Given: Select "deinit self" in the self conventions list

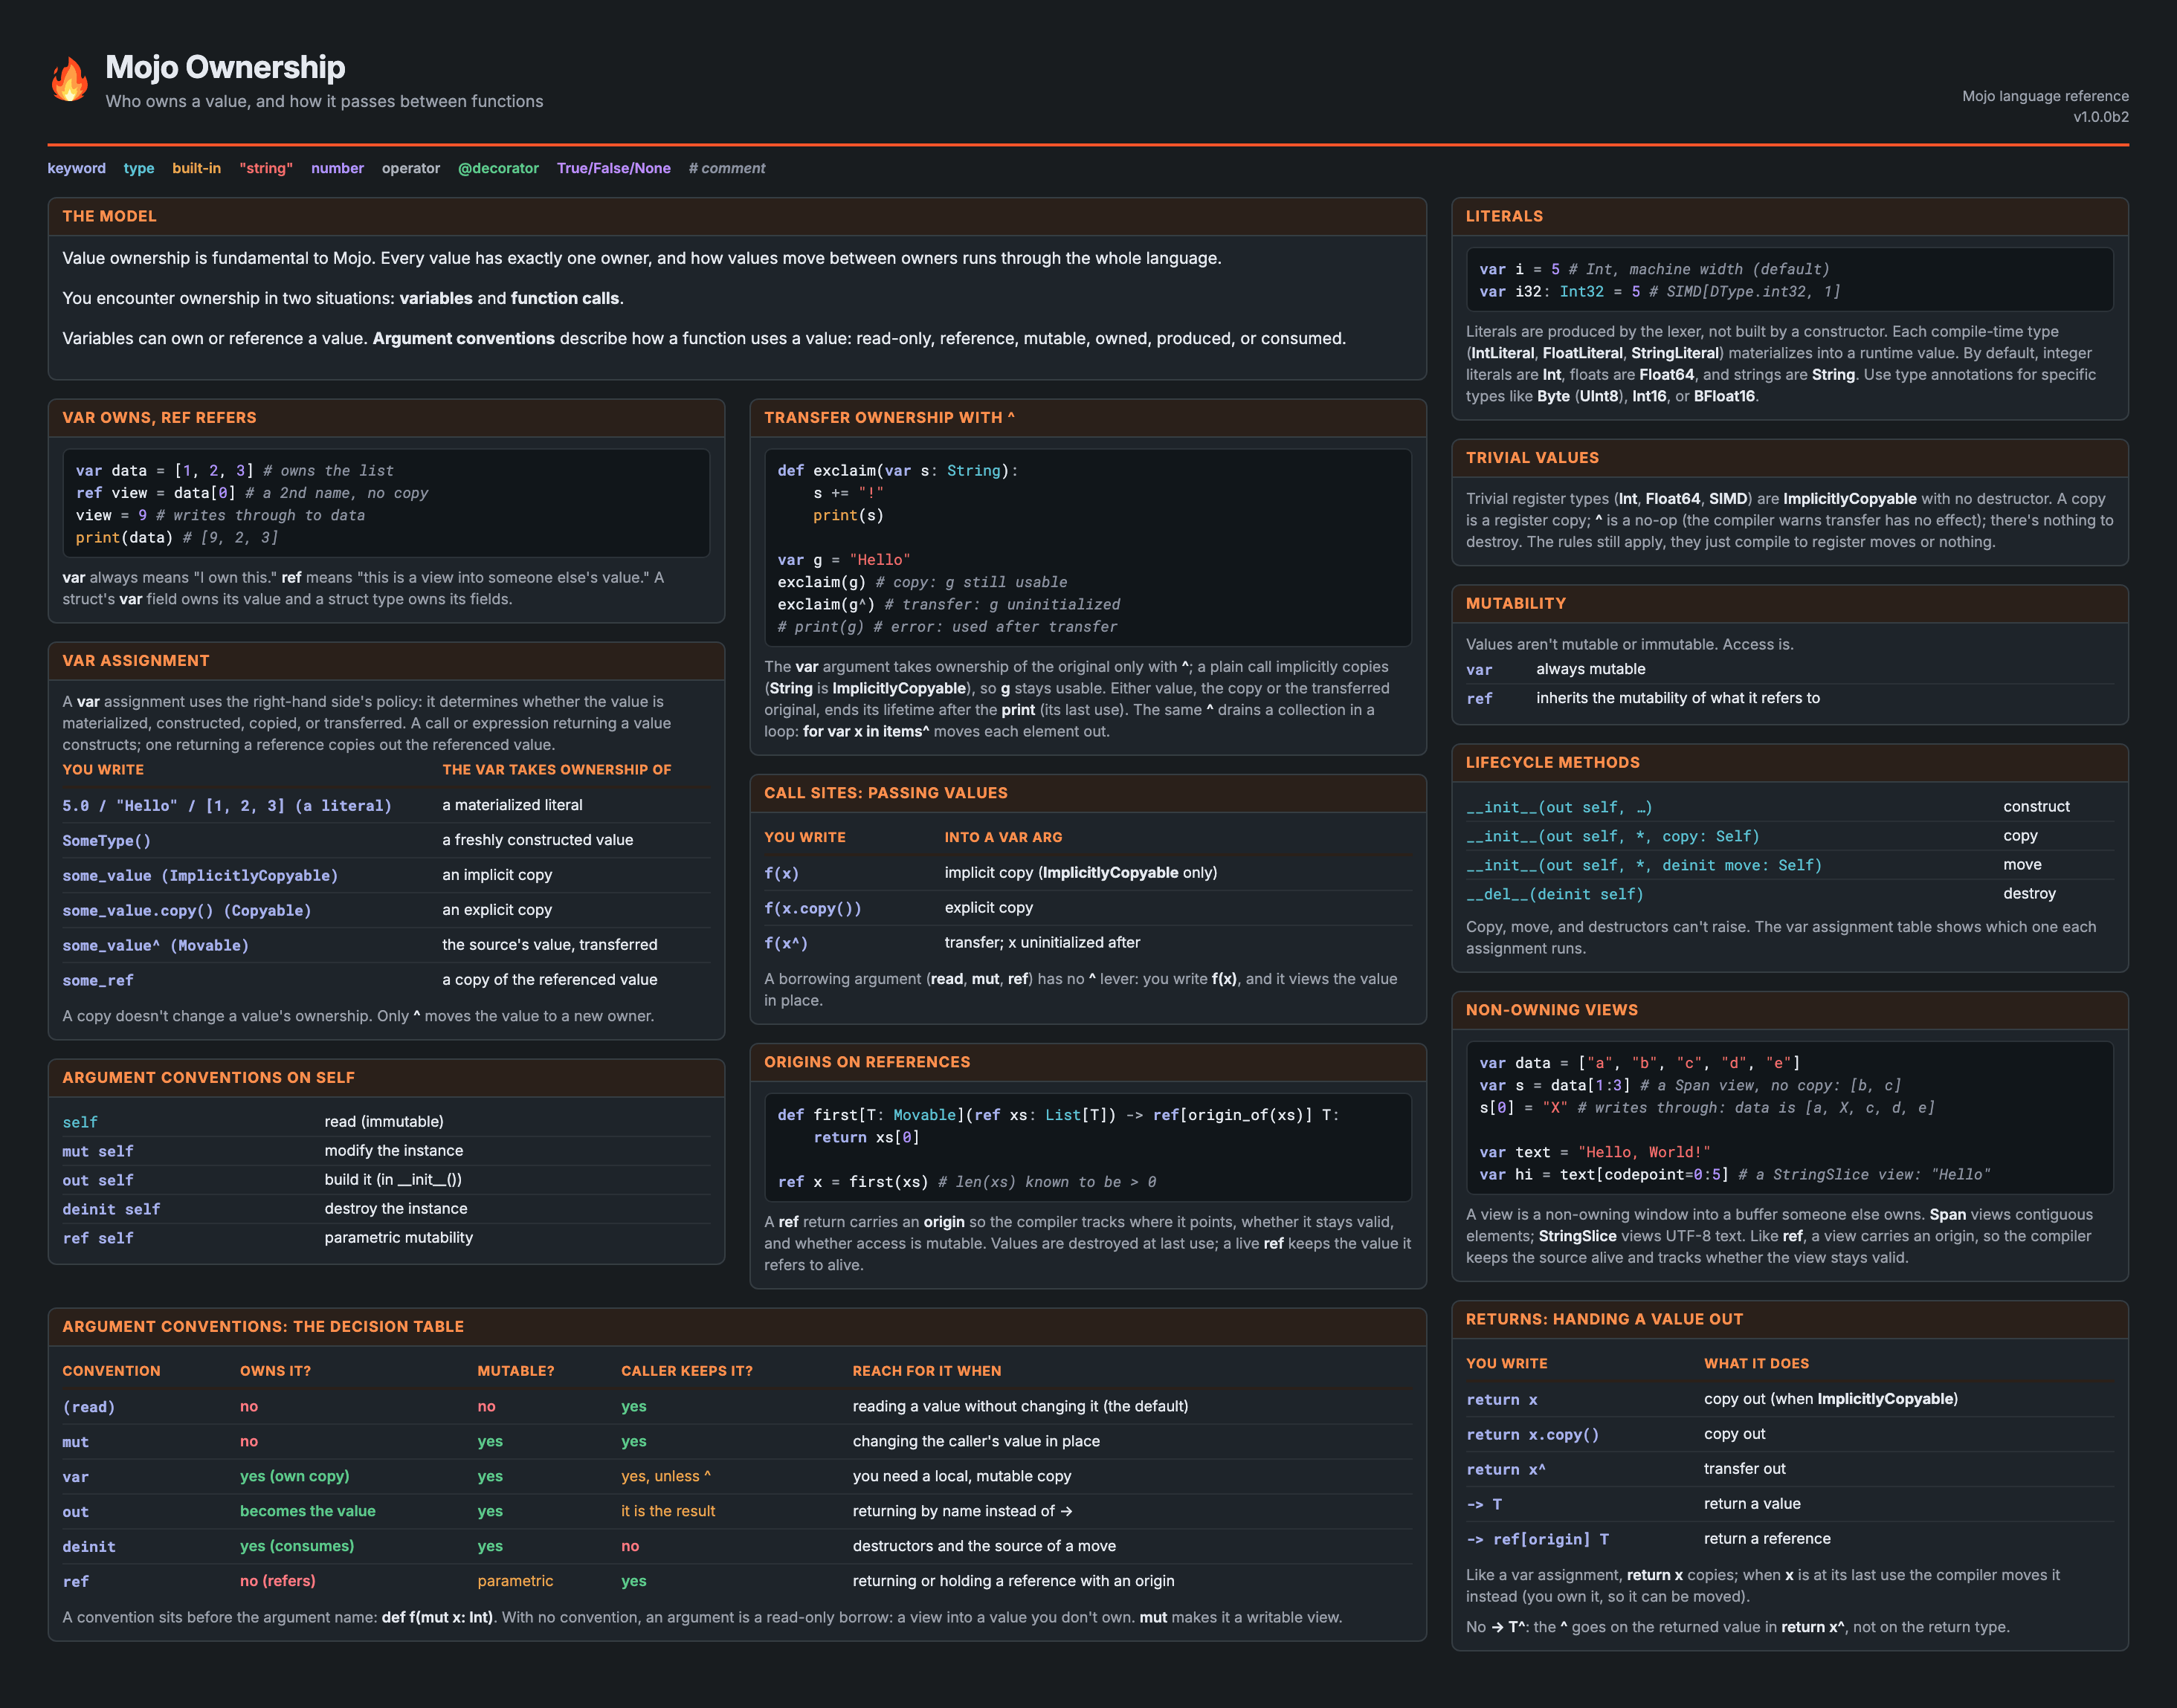Looking at the screenshot, I should [x=111, y=1209].
